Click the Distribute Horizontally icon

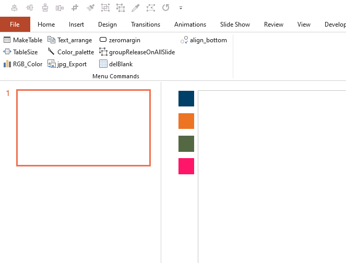[60, 8]
